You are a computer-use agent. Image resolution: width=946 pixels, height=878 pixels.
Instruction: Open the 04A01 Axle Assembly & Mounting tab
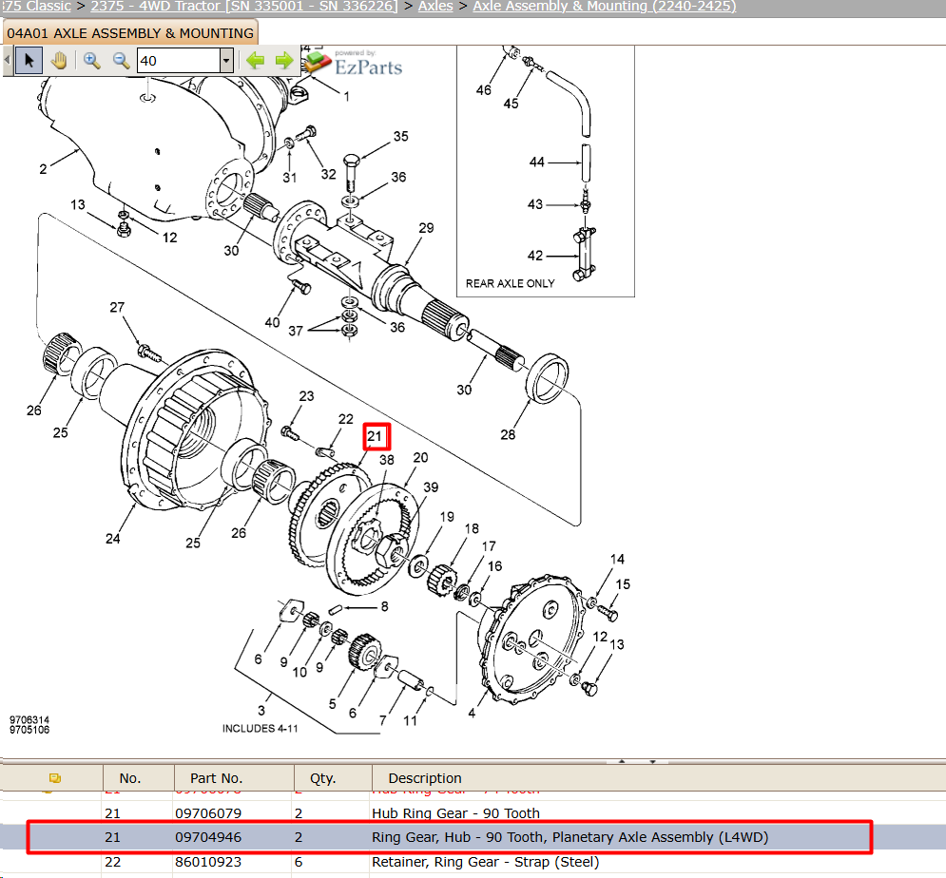click(130, 33)
